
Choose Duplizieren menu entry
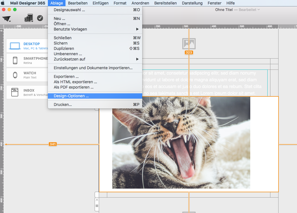(x=95, y=48)
